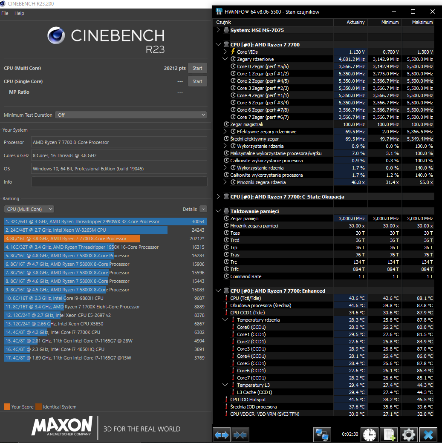The width and height of the screenshot is (442, 443).
Task: Click the expand columns double-arrow icon
Action: tap(221, 434)
